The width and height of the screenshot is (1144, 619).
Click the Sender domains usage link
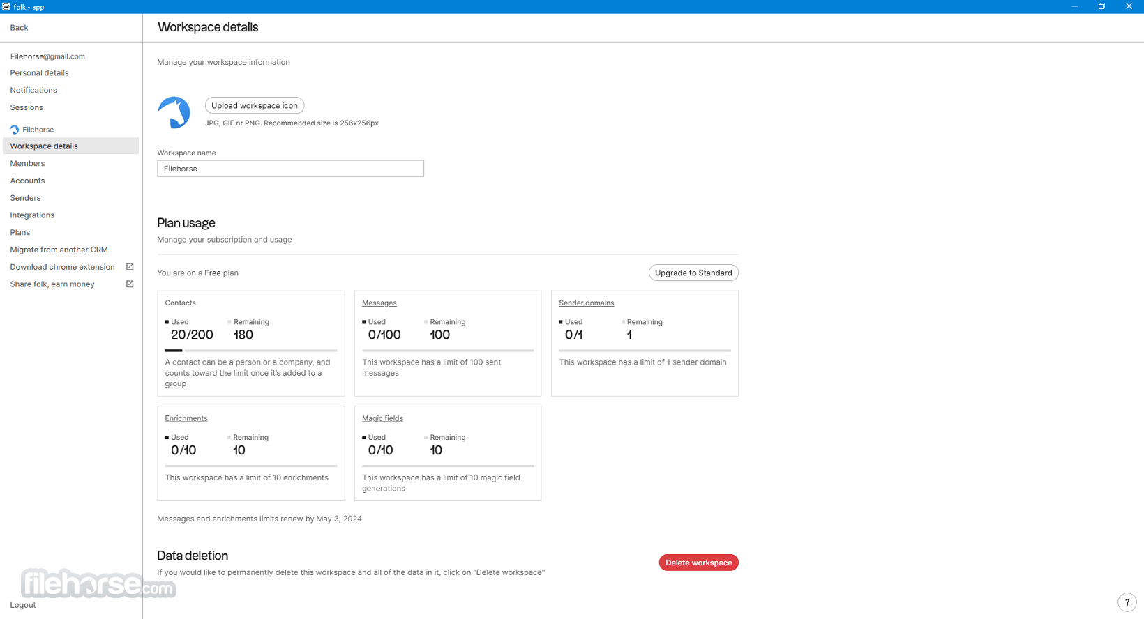(587, 303)
